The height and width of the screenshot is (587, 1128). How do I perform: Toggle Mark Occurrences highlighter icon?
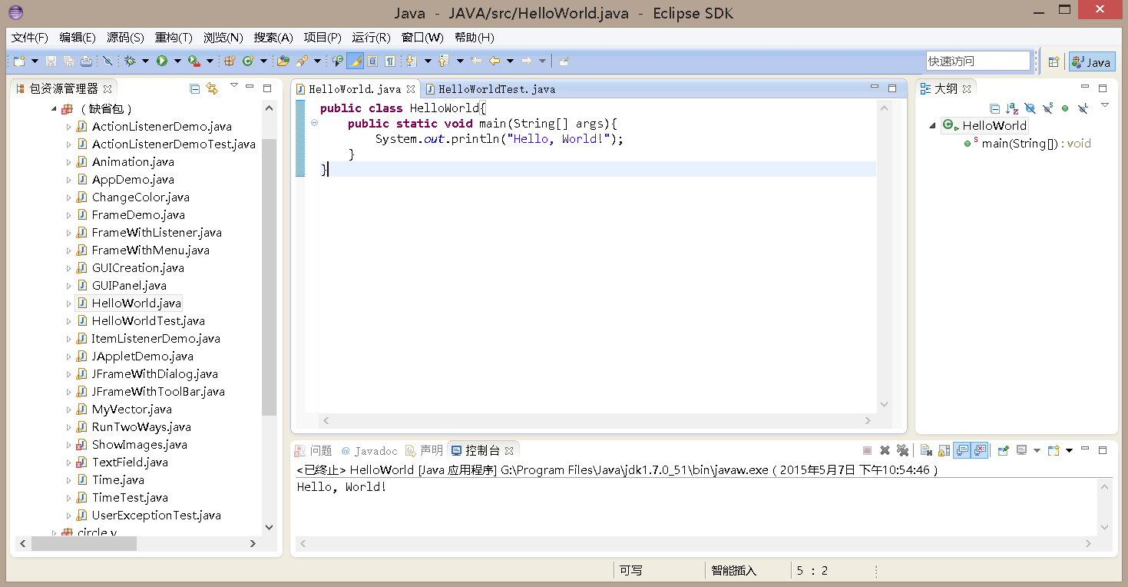(356, 61)
